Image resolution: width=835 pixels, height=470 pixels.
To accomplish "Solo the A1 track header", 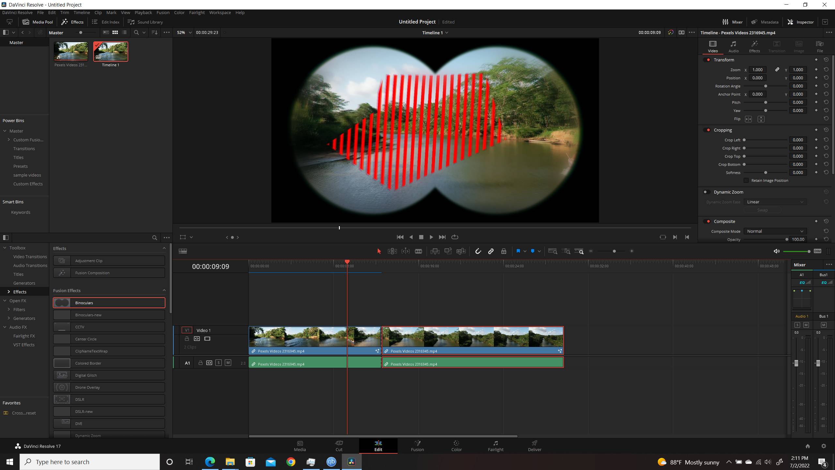I will 219,363.
